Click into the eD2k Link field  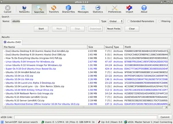[85, 117]
